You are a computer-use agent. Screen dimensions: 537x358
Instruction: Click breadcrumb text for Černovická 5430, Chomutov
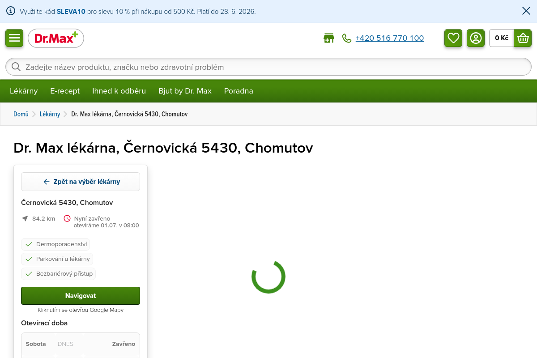click(129, 114)
